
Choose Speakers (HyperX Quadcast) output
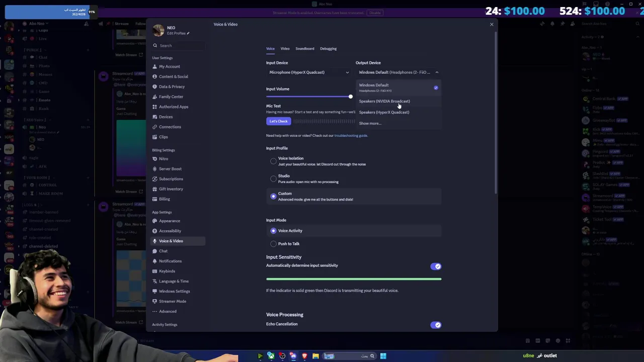pyautogui.click(x=398, y=112)
